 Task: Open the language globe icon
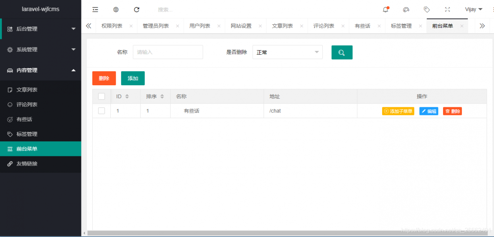[116, 9]
